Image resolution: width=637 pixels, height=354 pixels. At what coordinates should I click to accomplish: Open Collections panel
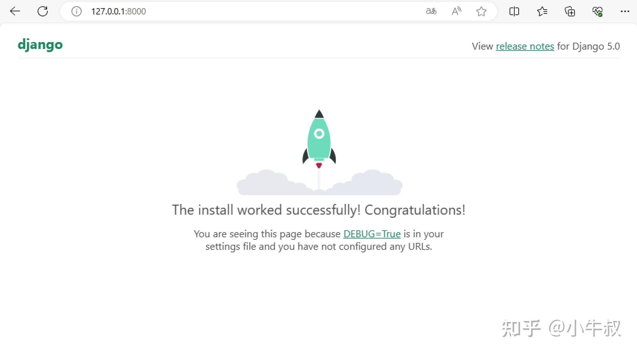coord(570,11)
